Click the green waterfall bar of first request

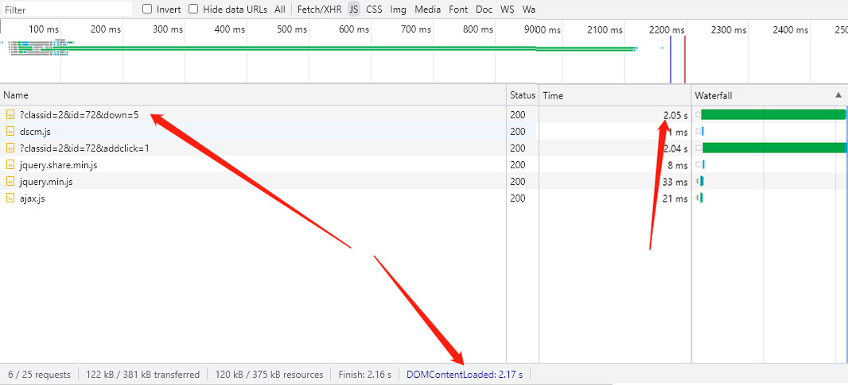click(772, 115)
